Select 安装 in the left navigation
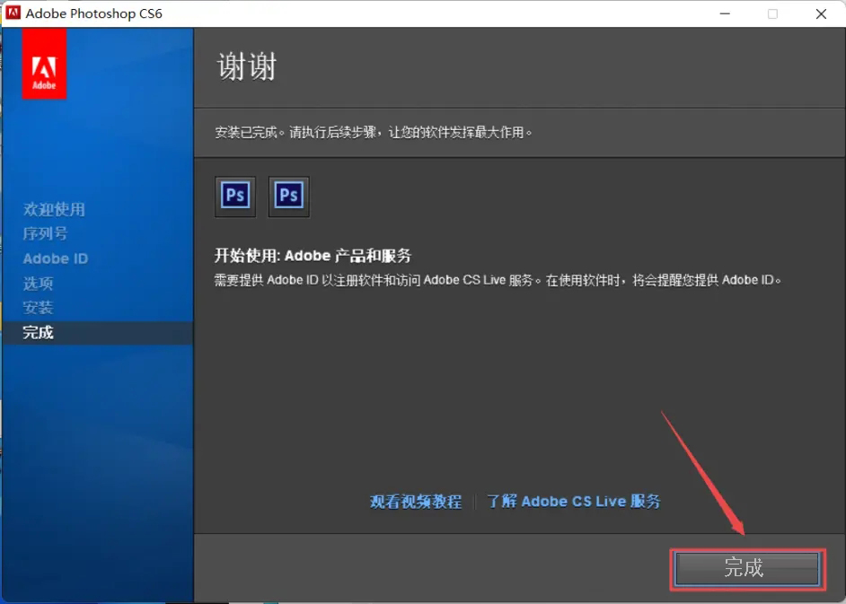Image resolution: width=846 pixels, height=604 pixels. click(40, 307)
